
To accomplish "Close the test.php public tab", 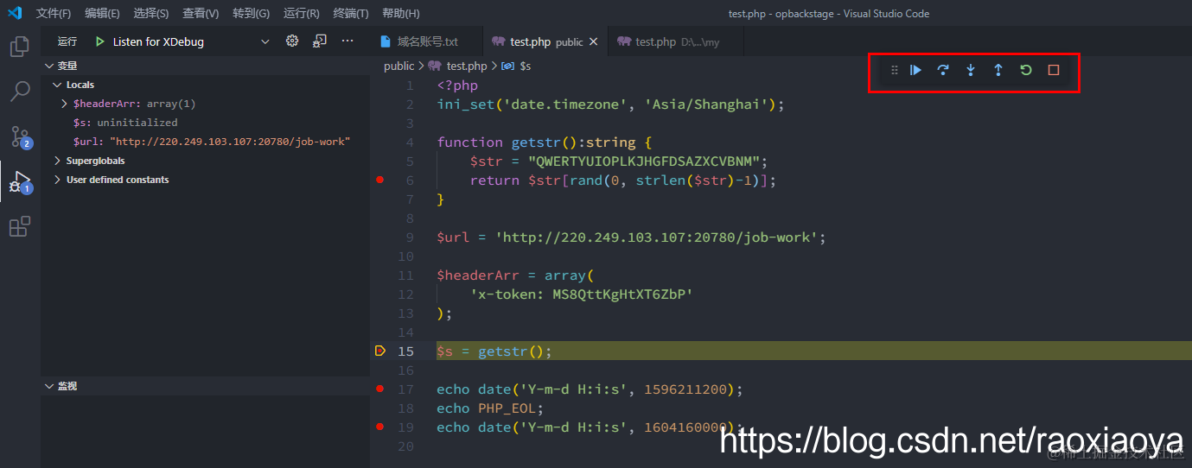I will (593, 41).
